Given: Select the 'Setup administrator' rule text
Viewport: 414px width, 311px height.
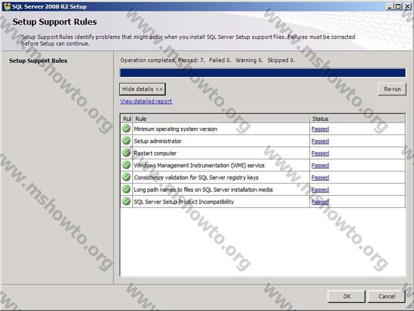Looking at the screenshot, I should click(x=158, y=141).
